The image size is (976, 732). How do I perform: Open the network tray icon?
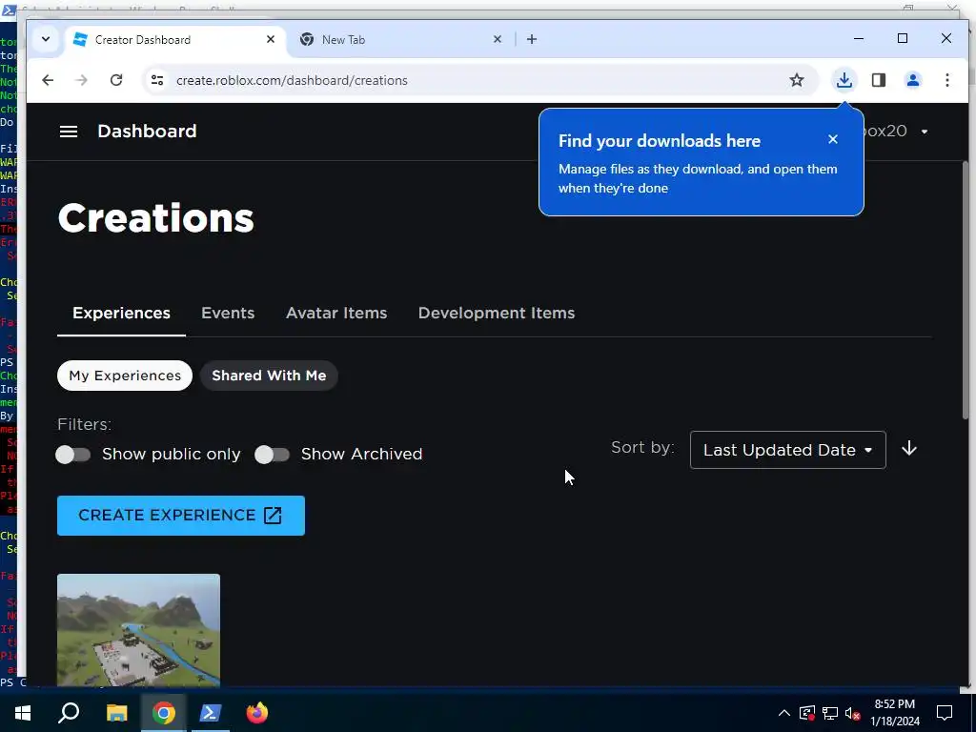[830, 713]
